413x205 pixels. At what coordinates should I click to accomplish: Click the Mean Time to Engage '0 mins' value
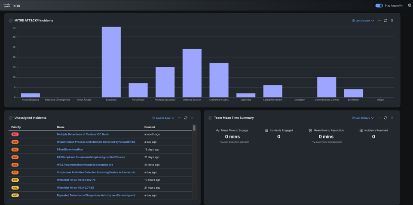pyautogui.click(x=233, y=137)
